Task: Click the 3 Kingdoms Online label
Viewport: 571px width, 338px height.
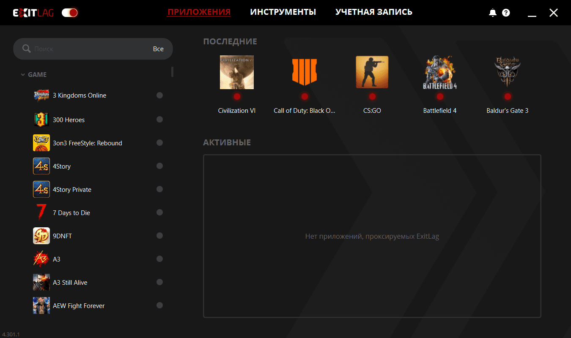Action: point(80,95)
